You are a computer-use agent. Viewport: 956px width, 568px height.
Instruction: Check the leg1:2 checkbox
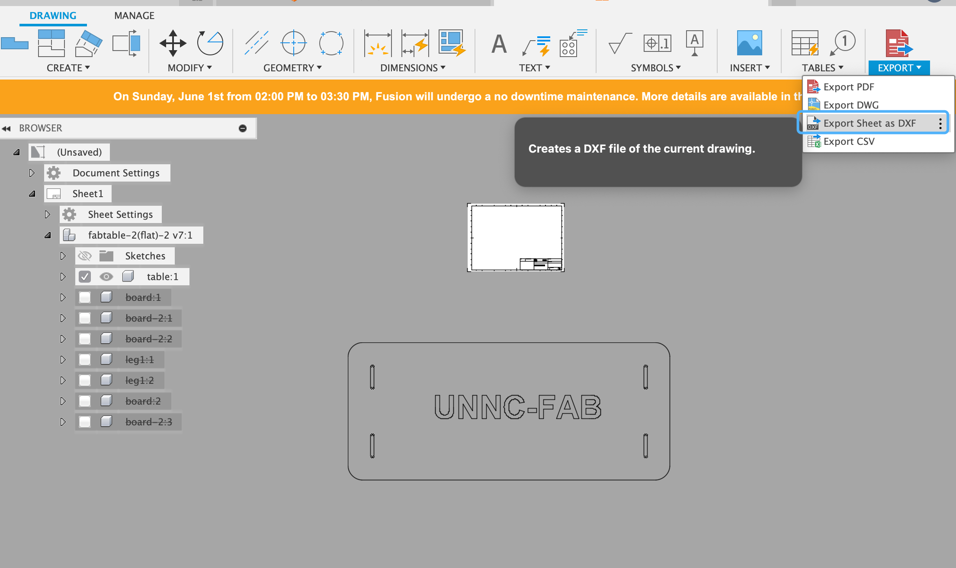85,380
